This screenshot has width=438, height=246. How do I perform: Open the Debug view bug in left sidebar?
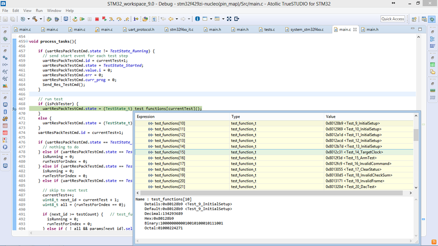[5, 39]
